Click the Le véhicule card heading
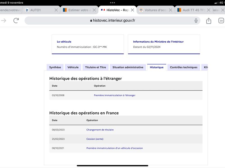 click(x=64, y=42)
